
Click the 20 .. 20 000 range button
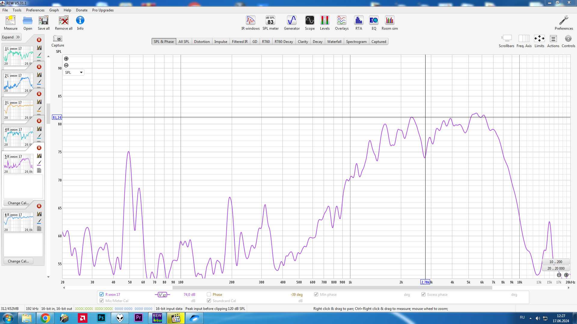pyautogui.click(x=556, y=268)
